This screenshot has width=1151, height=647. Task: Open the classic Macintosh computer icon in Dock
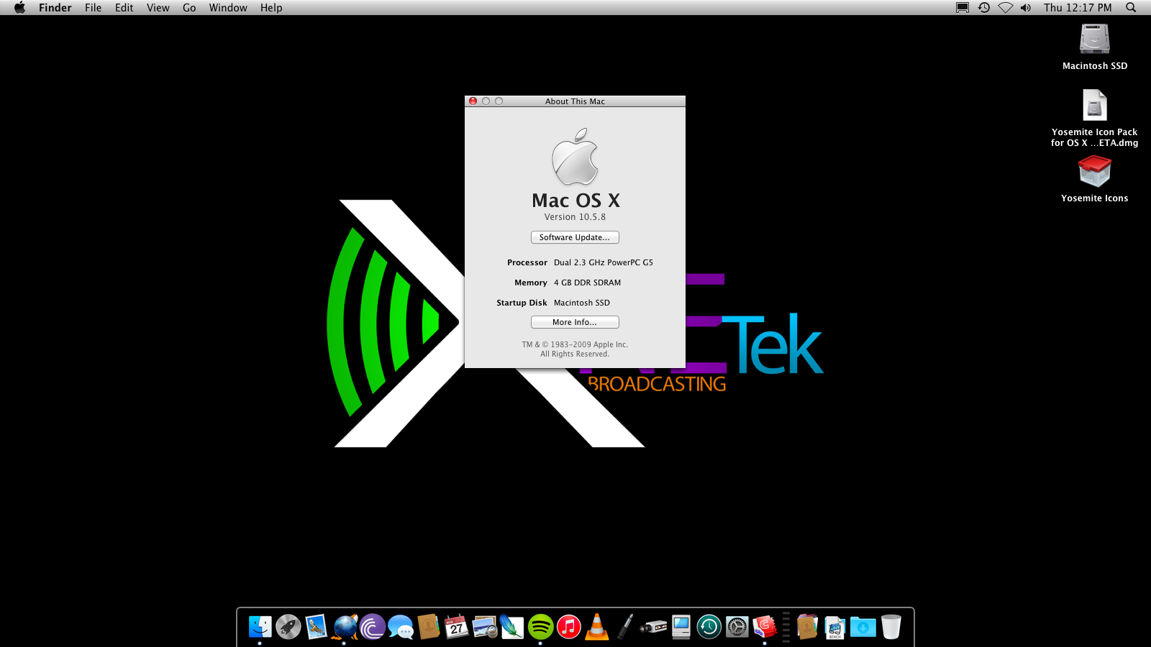(x=681, y=627)
